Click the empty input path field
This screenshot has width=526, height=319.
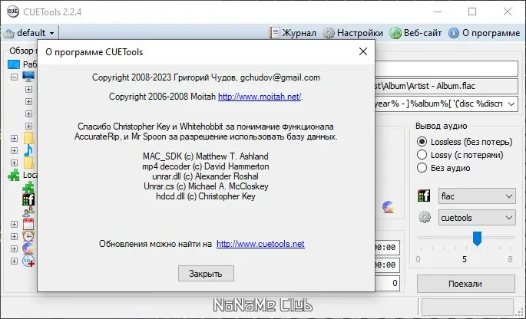tap(446, 68)
